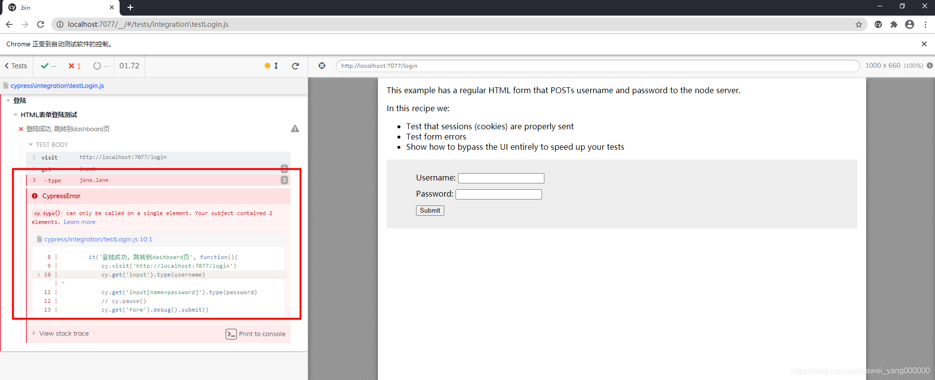
Task: Toggle auto-scrolling in the reporter
Action: click(x=271, y=66)
